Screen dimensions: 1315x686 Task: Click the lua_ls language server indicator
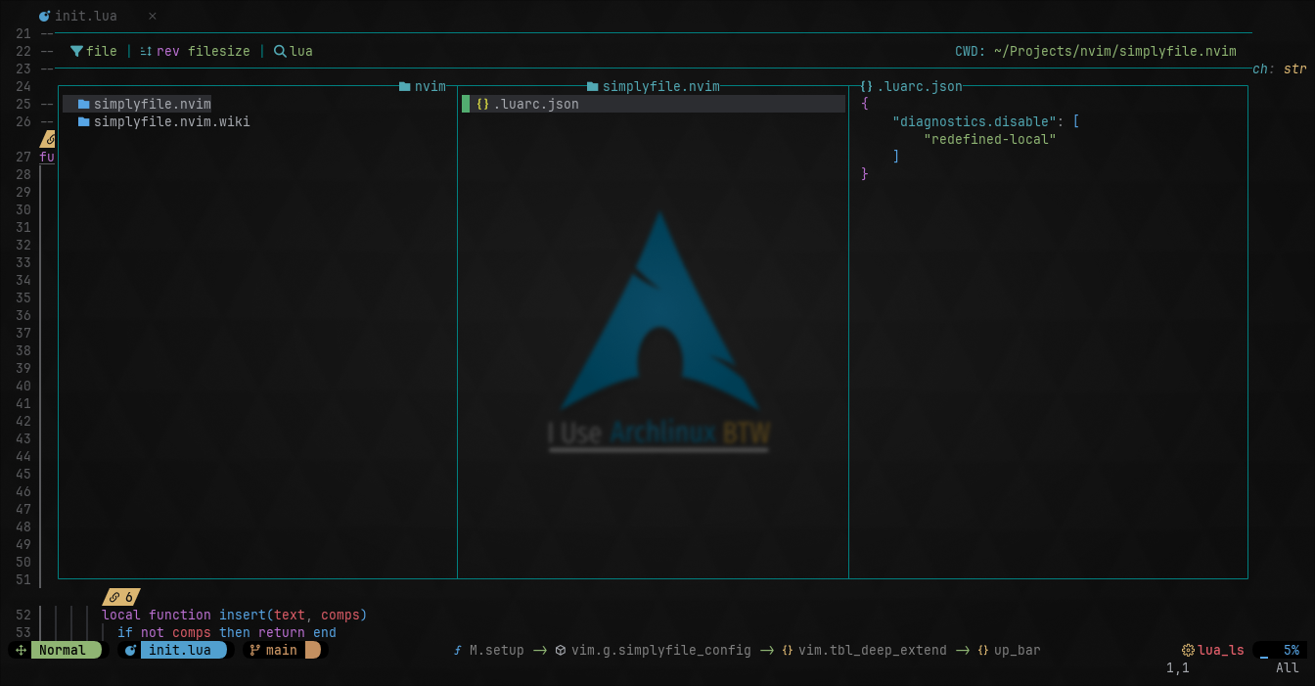[x=1221, y=650]
